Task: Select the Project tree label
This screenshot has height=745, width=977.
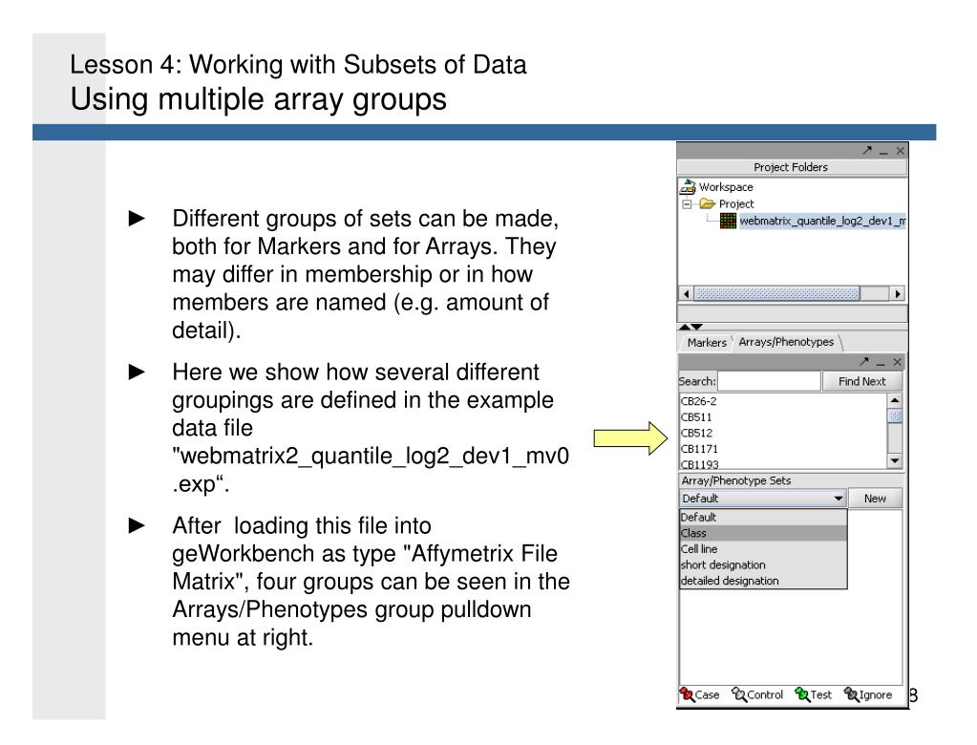Action: 736,203
